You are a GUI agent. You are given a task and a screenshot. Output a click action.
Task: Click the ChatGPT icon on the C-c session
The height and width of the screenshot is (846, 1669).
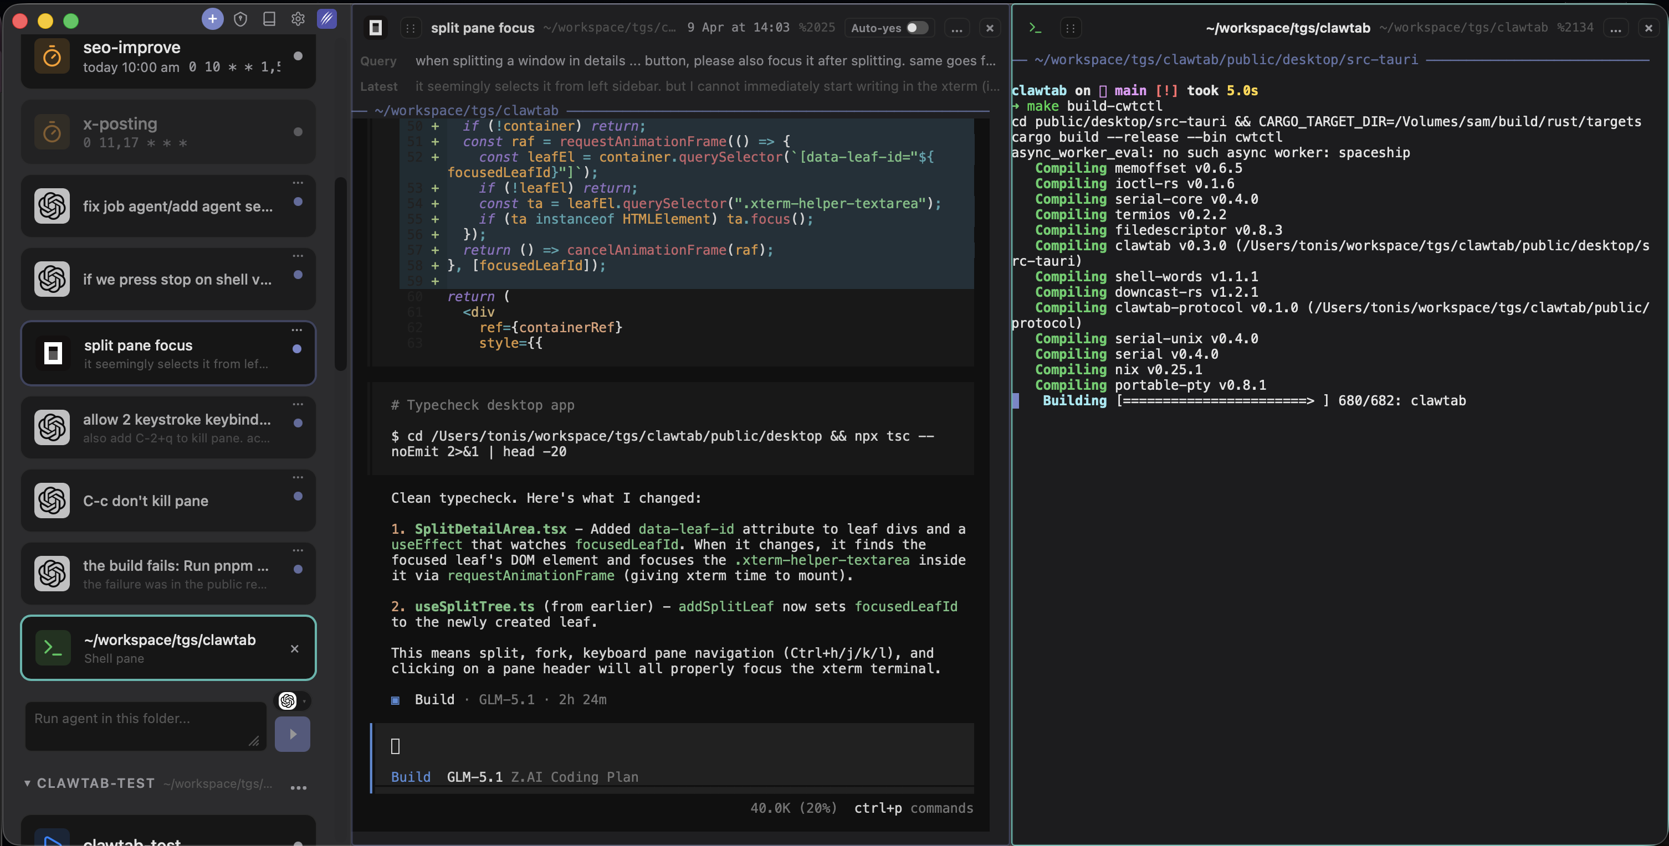pos(52,501)
